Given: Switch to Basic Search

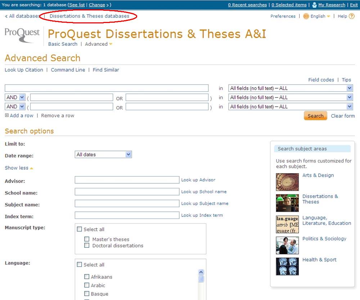Looking at the screenshot, I should 63,44.
